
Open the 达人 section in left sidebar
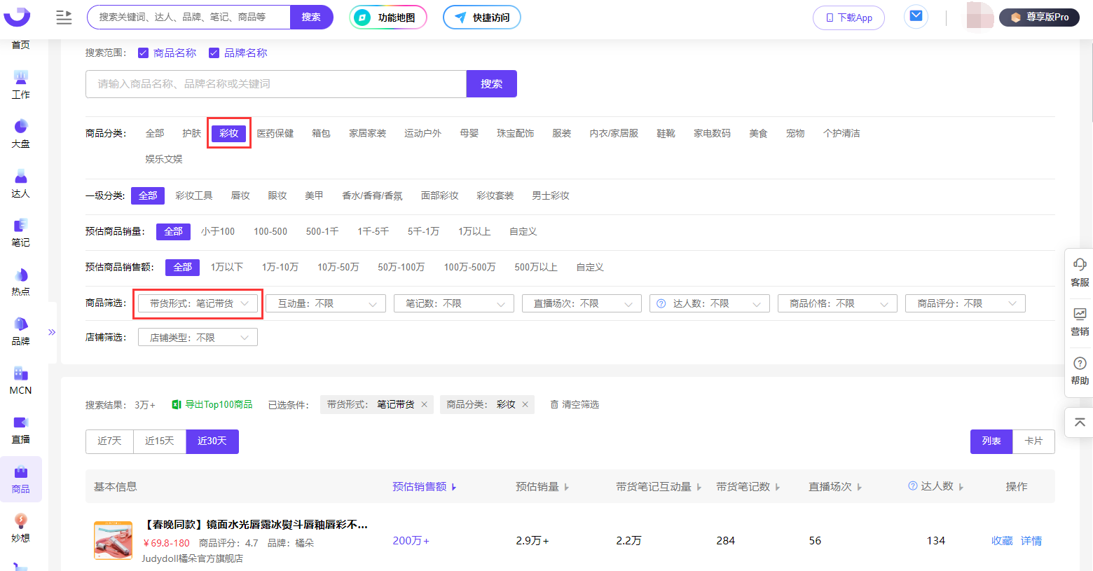point(20,184)
